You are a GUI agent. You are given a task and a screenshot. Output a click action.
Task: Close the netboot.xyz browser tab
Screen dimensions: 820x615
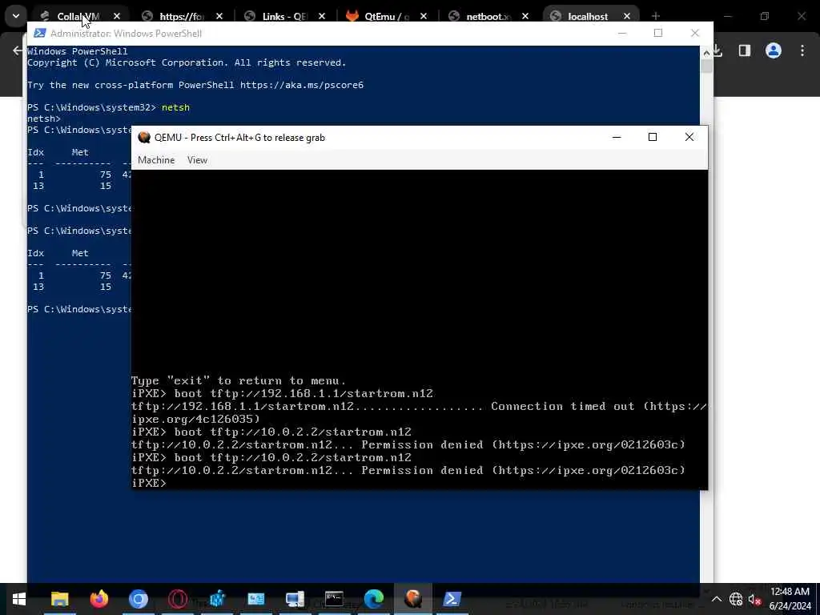(525, 16)
